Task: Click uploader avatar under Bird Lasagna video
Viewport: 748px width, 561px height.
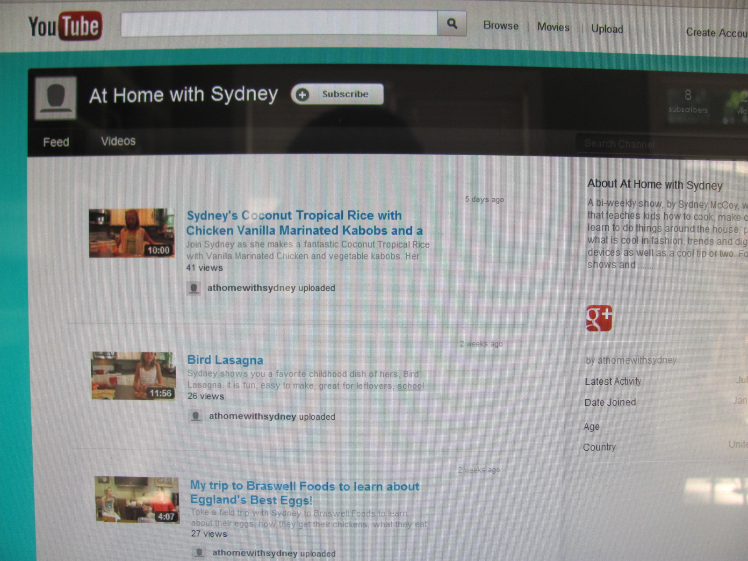Action: 195,416
